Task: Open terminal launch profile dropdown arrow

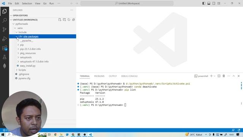Action: 215,76
